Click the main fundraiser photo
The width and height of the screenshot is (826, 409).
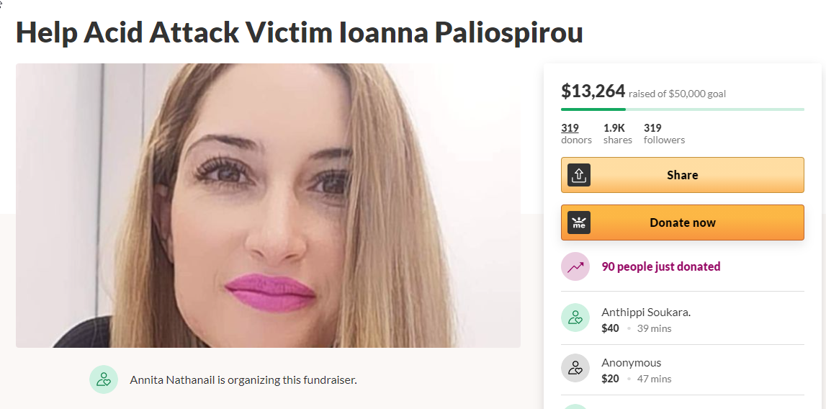(268, 205)
